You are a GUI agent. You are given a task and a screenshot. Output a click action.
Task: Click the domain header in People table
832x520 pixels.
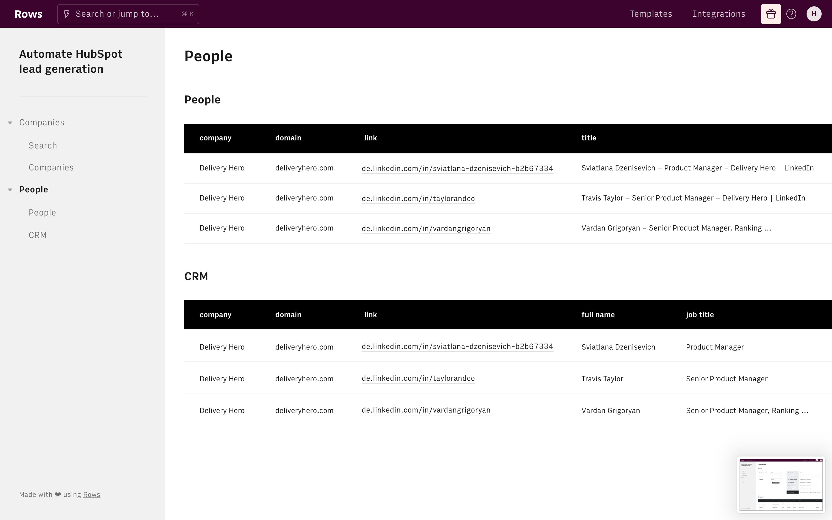[x=288, y=138]
